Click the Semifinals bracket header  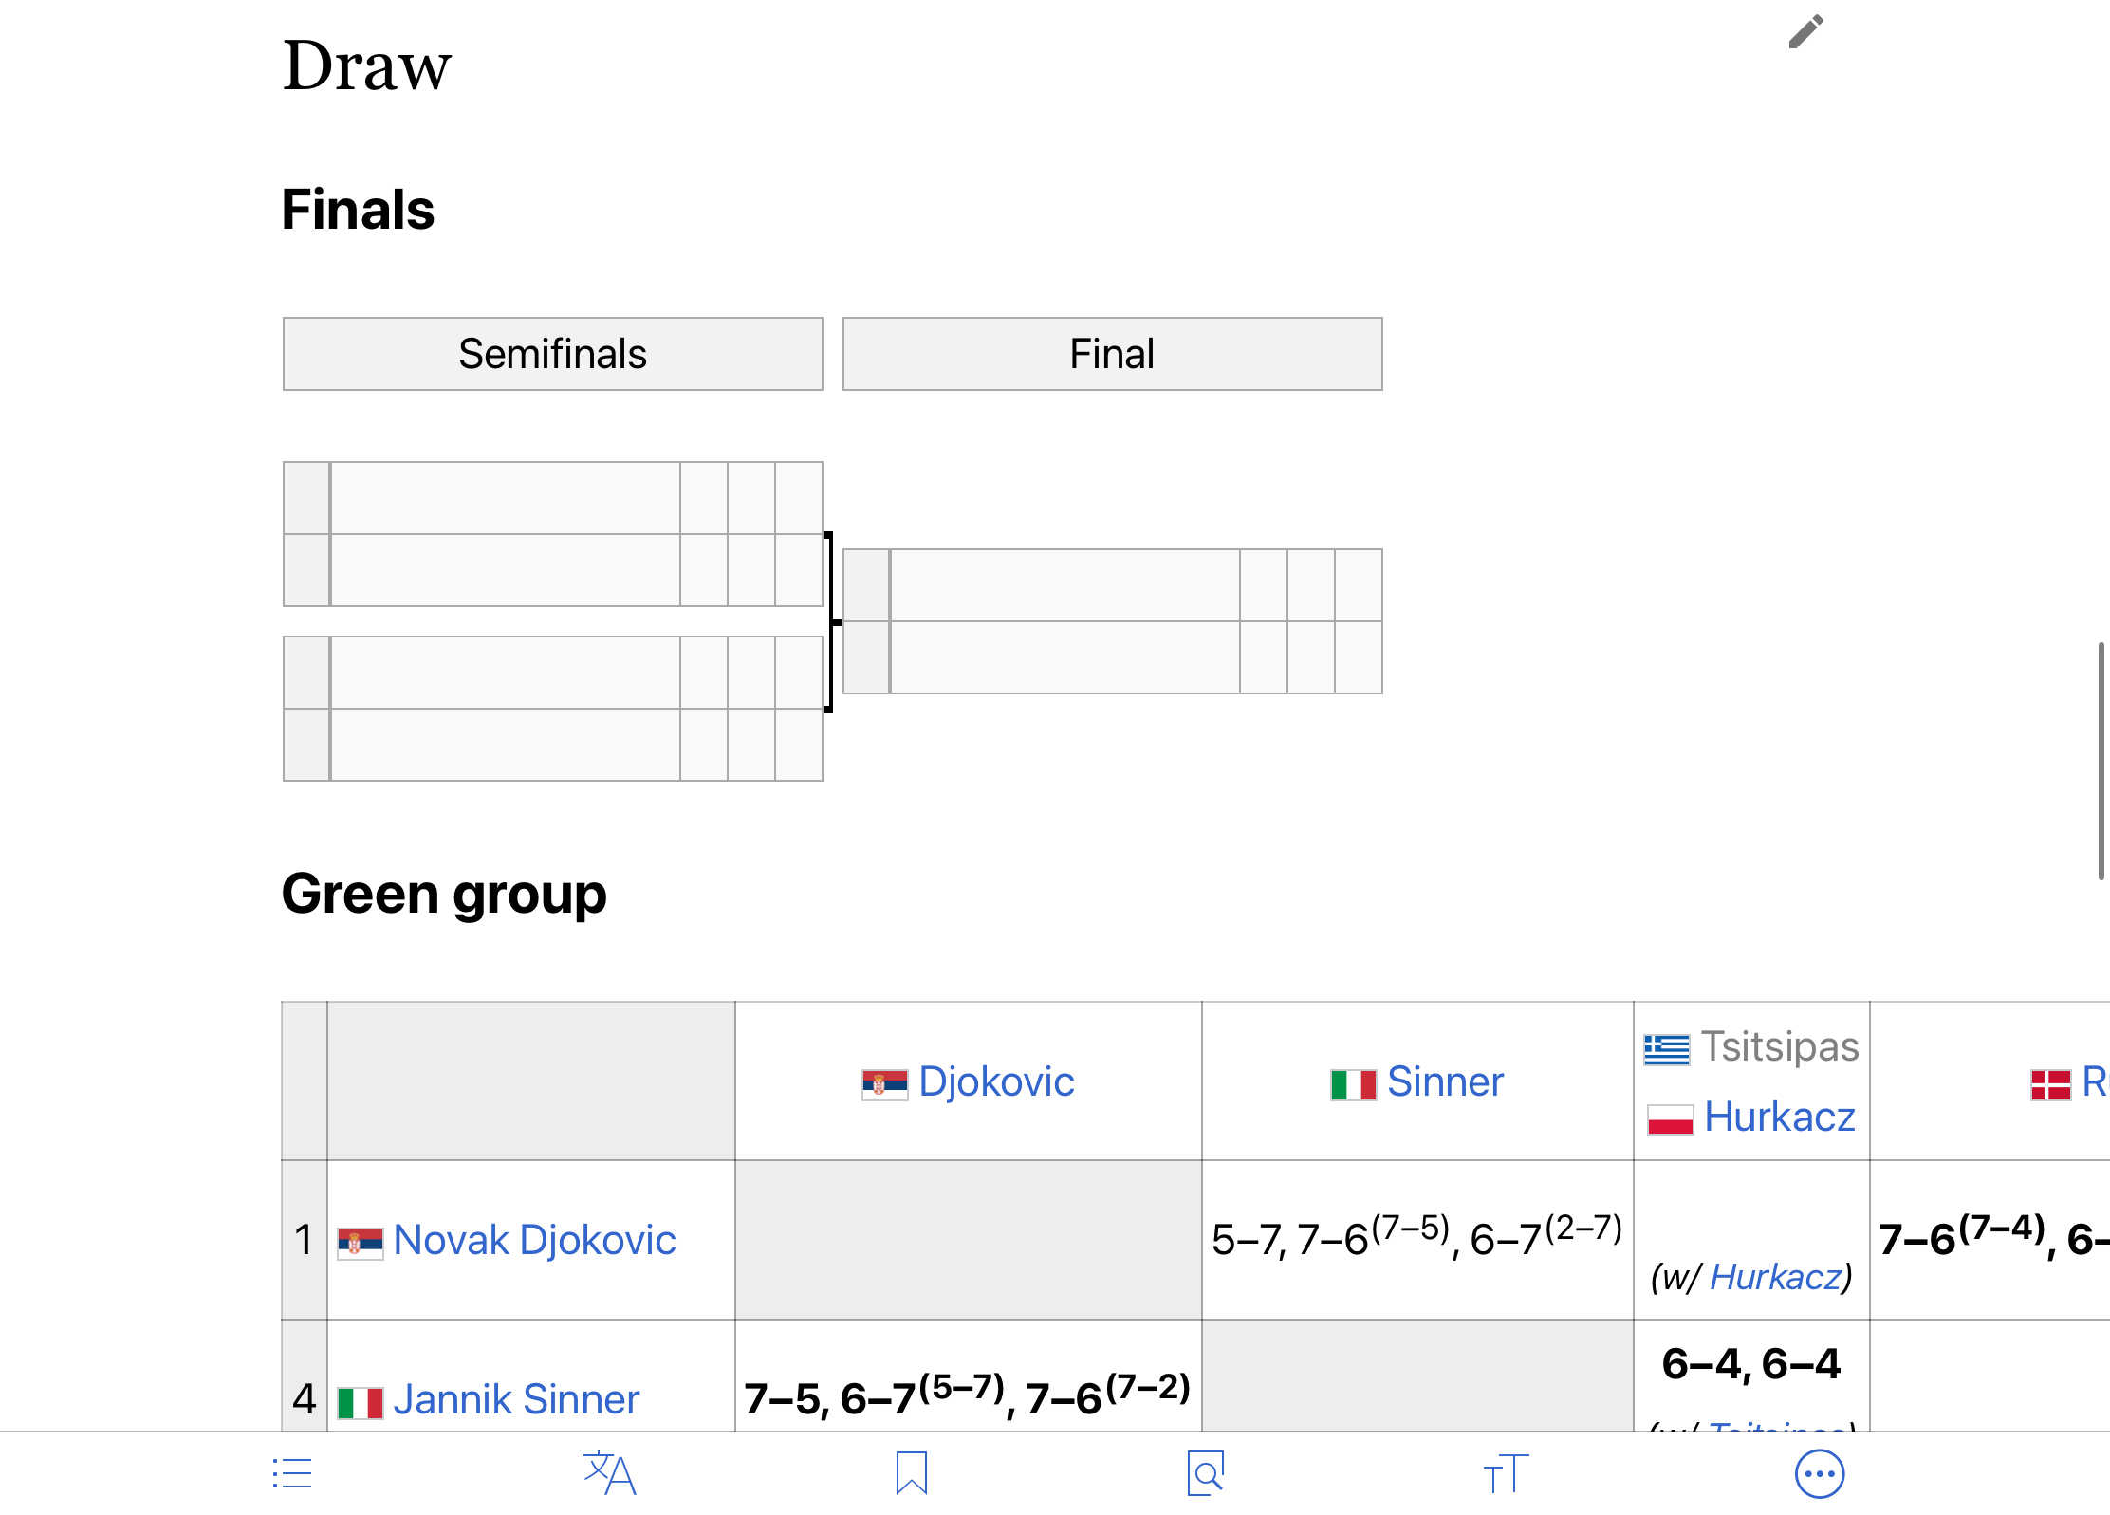click(553, 354)
